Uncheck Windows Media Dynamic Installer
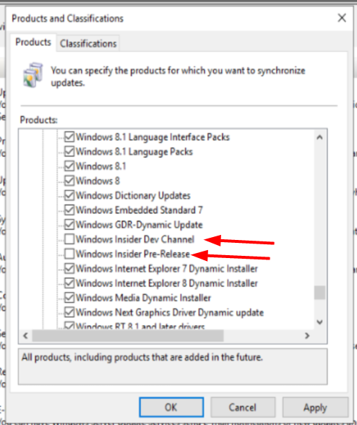 (69, 298)
